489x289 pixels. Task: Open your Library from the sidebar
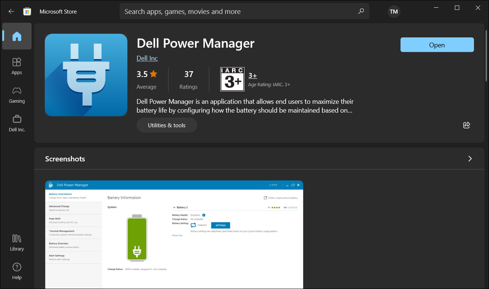click(x=17, y=242)
